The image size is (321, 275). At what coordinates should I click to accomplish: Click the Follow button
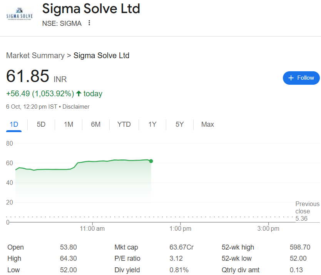[x=301, y=78]
